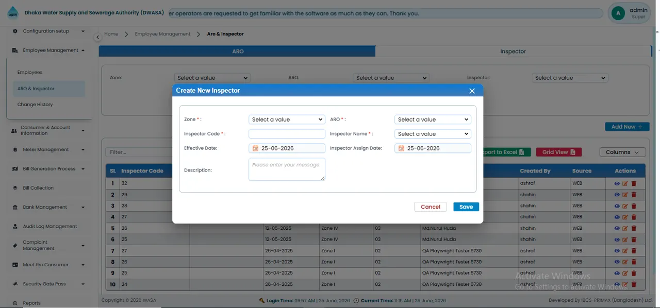View details of row 5 inspector
The height and width of the screenshot is (308, 660).
(617, 228)
